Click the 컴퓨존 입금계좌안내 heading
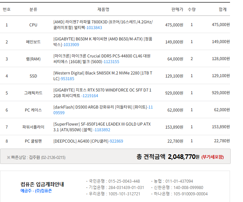 tap(42, 184)
